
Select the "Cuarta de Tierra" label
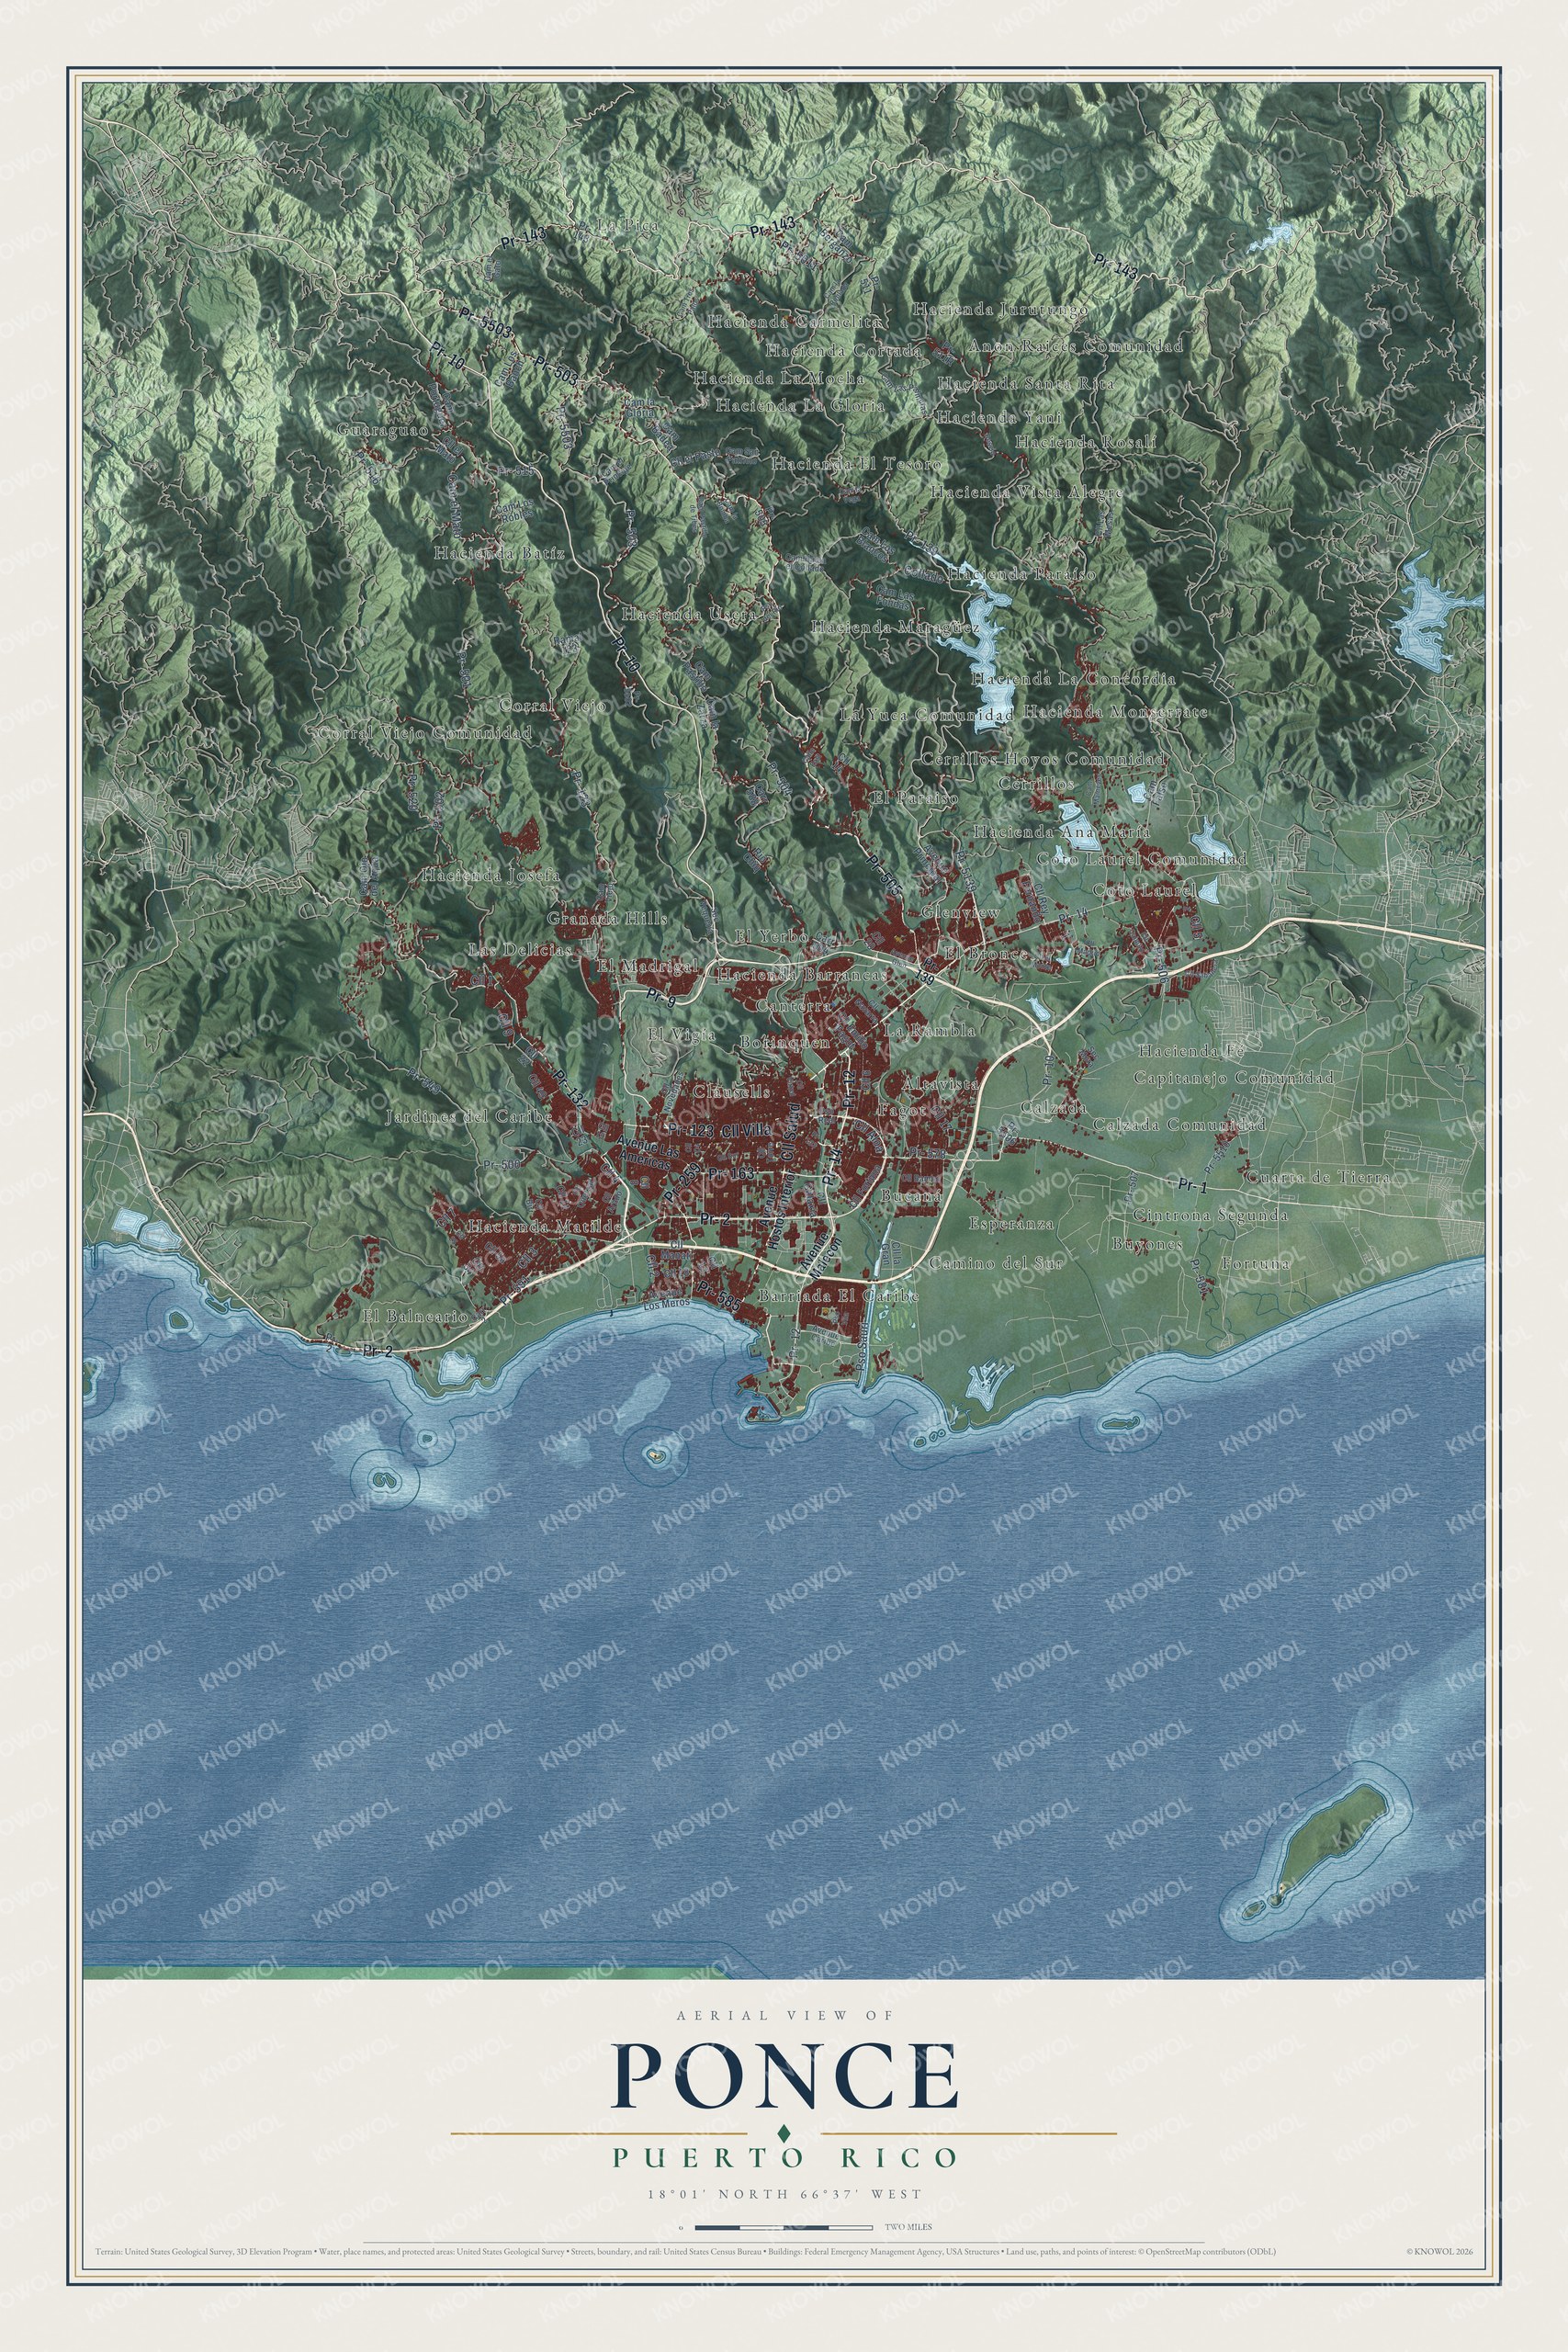(1317, 1177)
